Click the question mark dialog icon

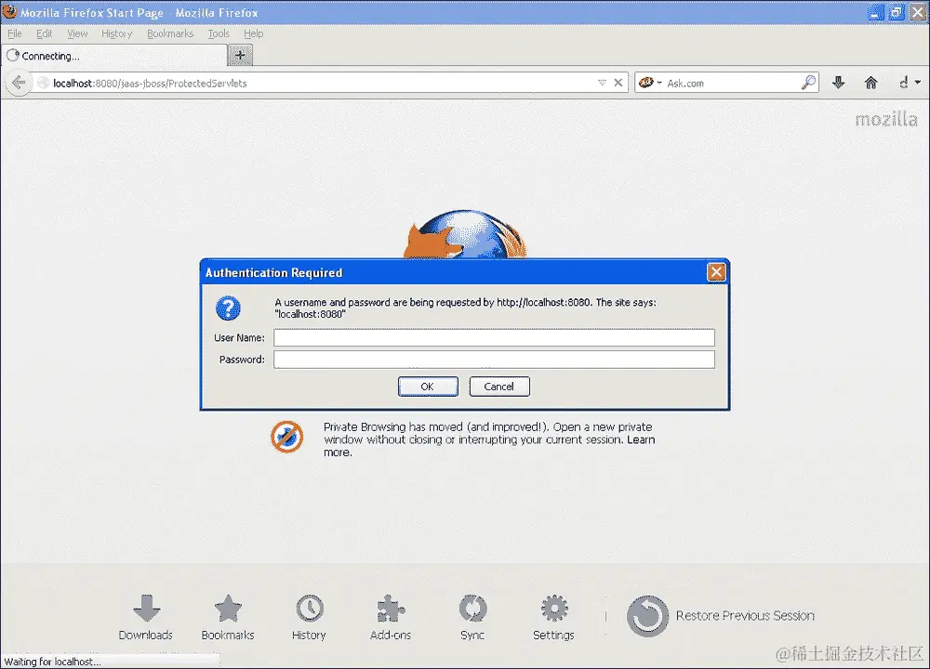coord(229,308)
